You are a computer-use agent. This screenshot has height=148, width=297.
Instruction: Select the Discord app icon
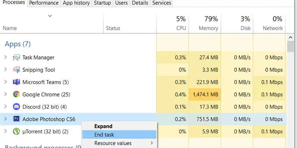tap(16, 107)
